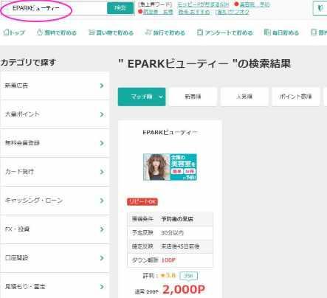327x298 pixels.
Task: Click the 100P down reward value
Action: 168,260
